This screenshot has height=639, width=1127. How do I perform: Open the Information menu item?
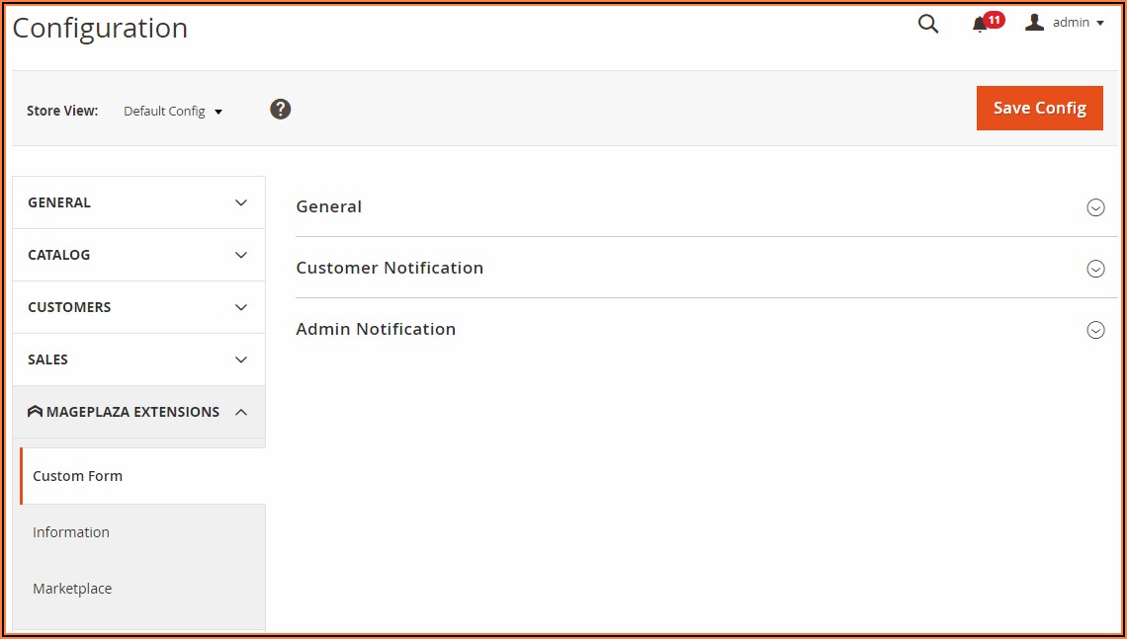click(71, 532)
